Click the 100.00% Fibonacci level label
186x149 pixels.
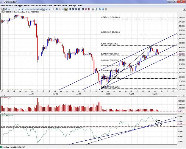click(111, 87)
